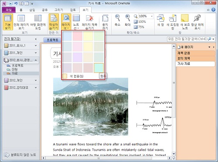The image size is (218, 162).
Task: Set zoom to 100% button
Action: 140,22
